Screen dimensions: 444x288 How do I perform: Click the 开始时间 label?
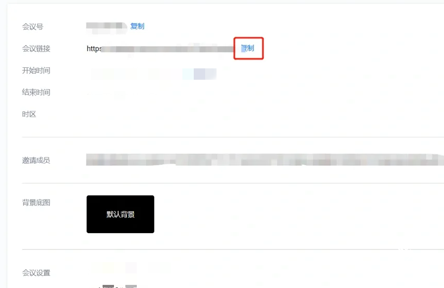click(36, 70)
